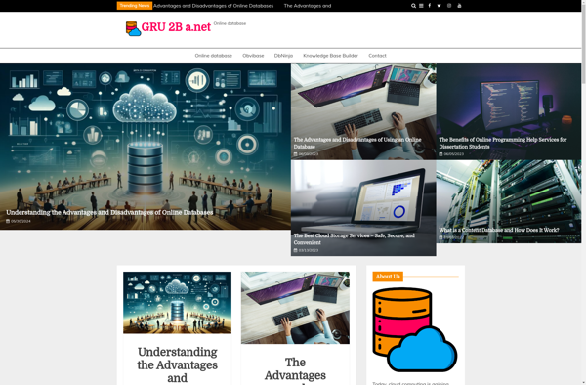The image size is (586, 385).
Task: Open lower card title 'The Advantages'
Action: pyautogui.click(x=295, y=369)
